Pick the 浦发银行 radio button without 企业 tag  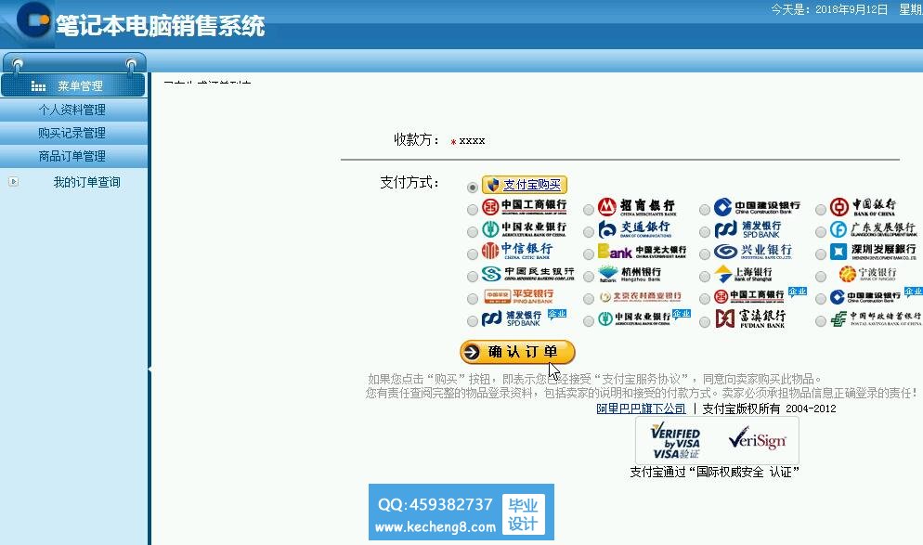coord(705,232)
